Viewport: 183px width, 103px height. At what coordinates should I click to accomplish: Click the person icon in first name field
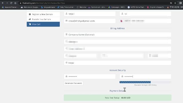67,14
